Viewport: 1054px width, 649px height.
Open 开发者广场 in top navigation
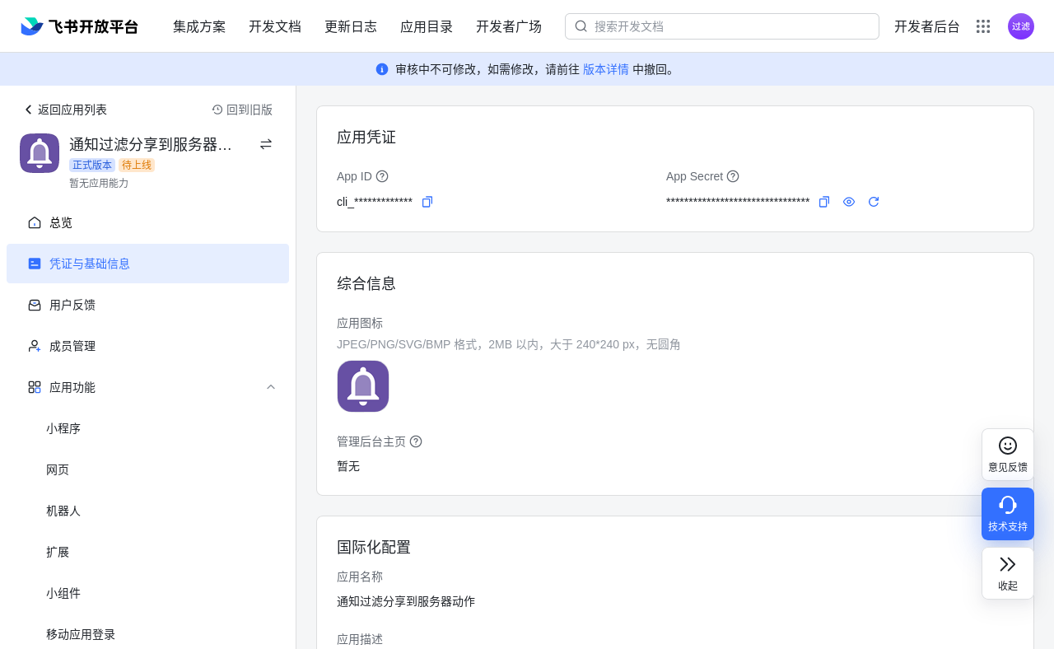[509, 26]
